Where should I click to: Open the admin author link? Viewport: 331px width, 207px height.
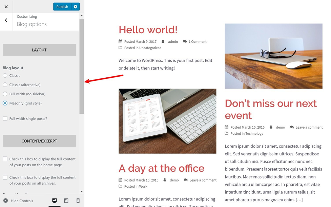coord(173,42)
